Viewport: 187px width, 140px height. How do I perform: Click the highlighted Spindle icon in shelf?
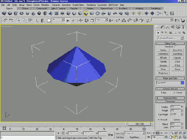tap(86, 13)
